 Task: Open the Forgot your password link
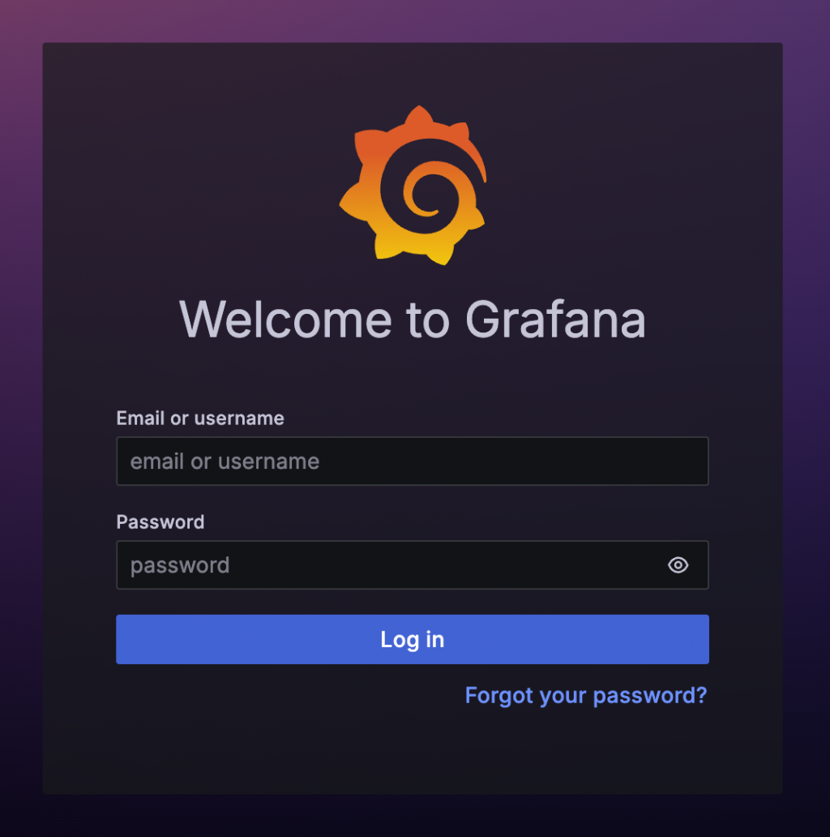586,696
